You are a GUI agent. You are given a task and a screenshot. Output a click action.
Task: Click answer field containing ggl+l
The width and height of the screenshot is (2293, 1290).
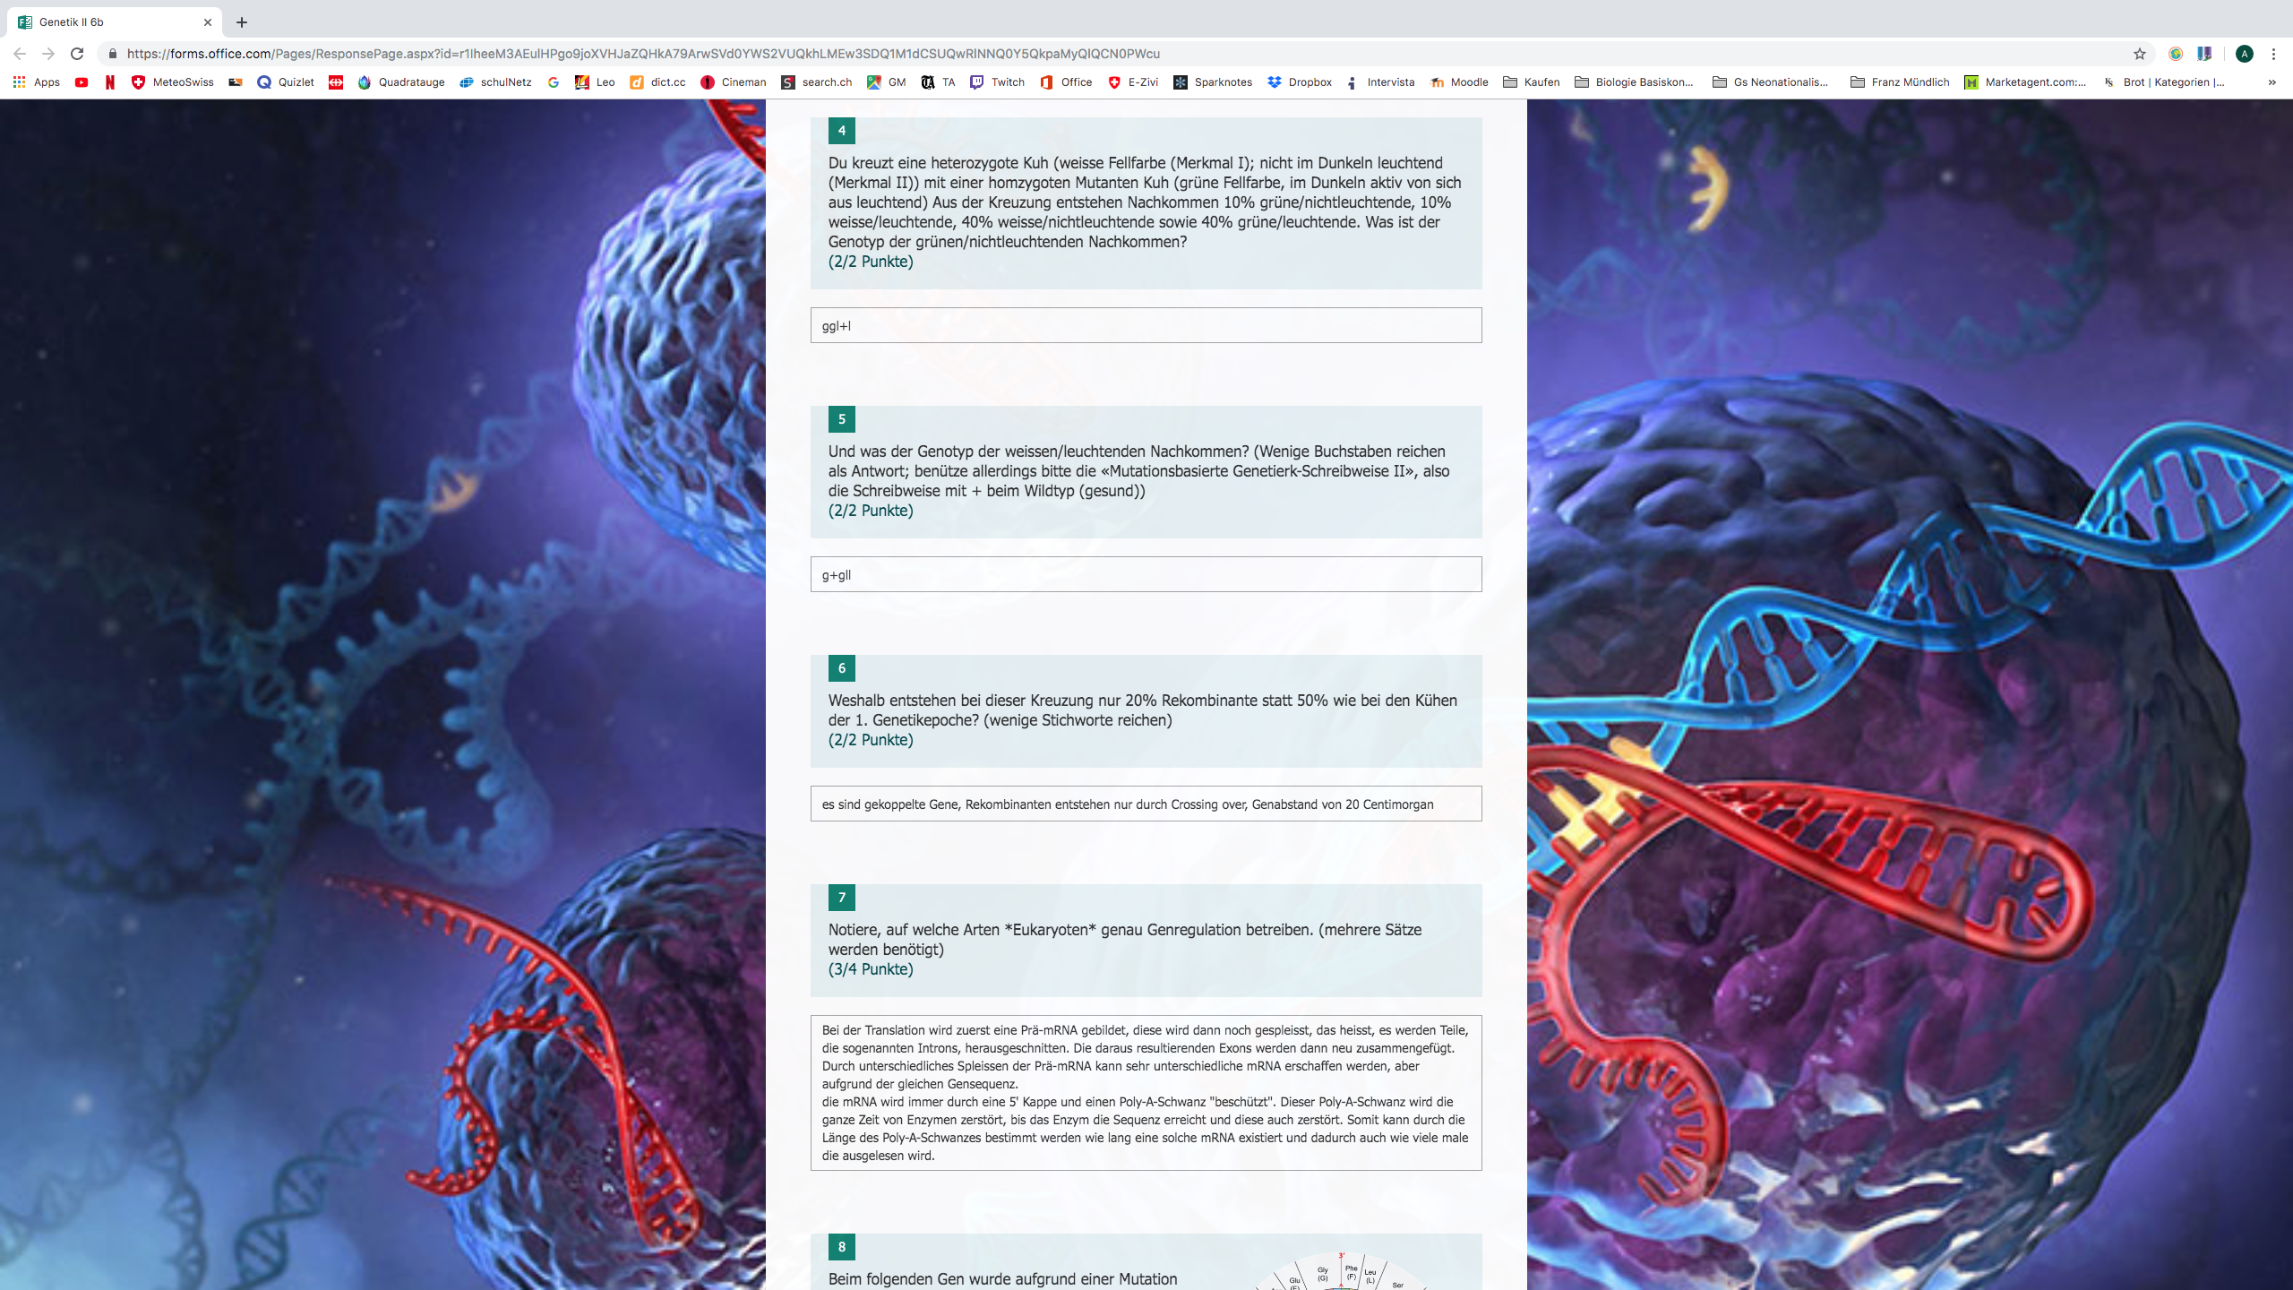point(1146,325)
